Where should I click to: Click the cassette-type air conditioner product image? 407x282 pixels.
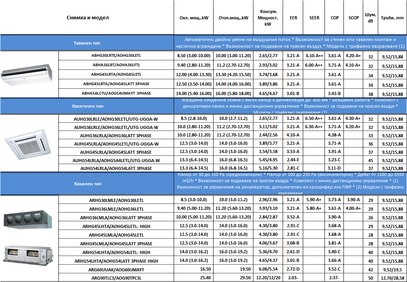[x=27, y=144]
